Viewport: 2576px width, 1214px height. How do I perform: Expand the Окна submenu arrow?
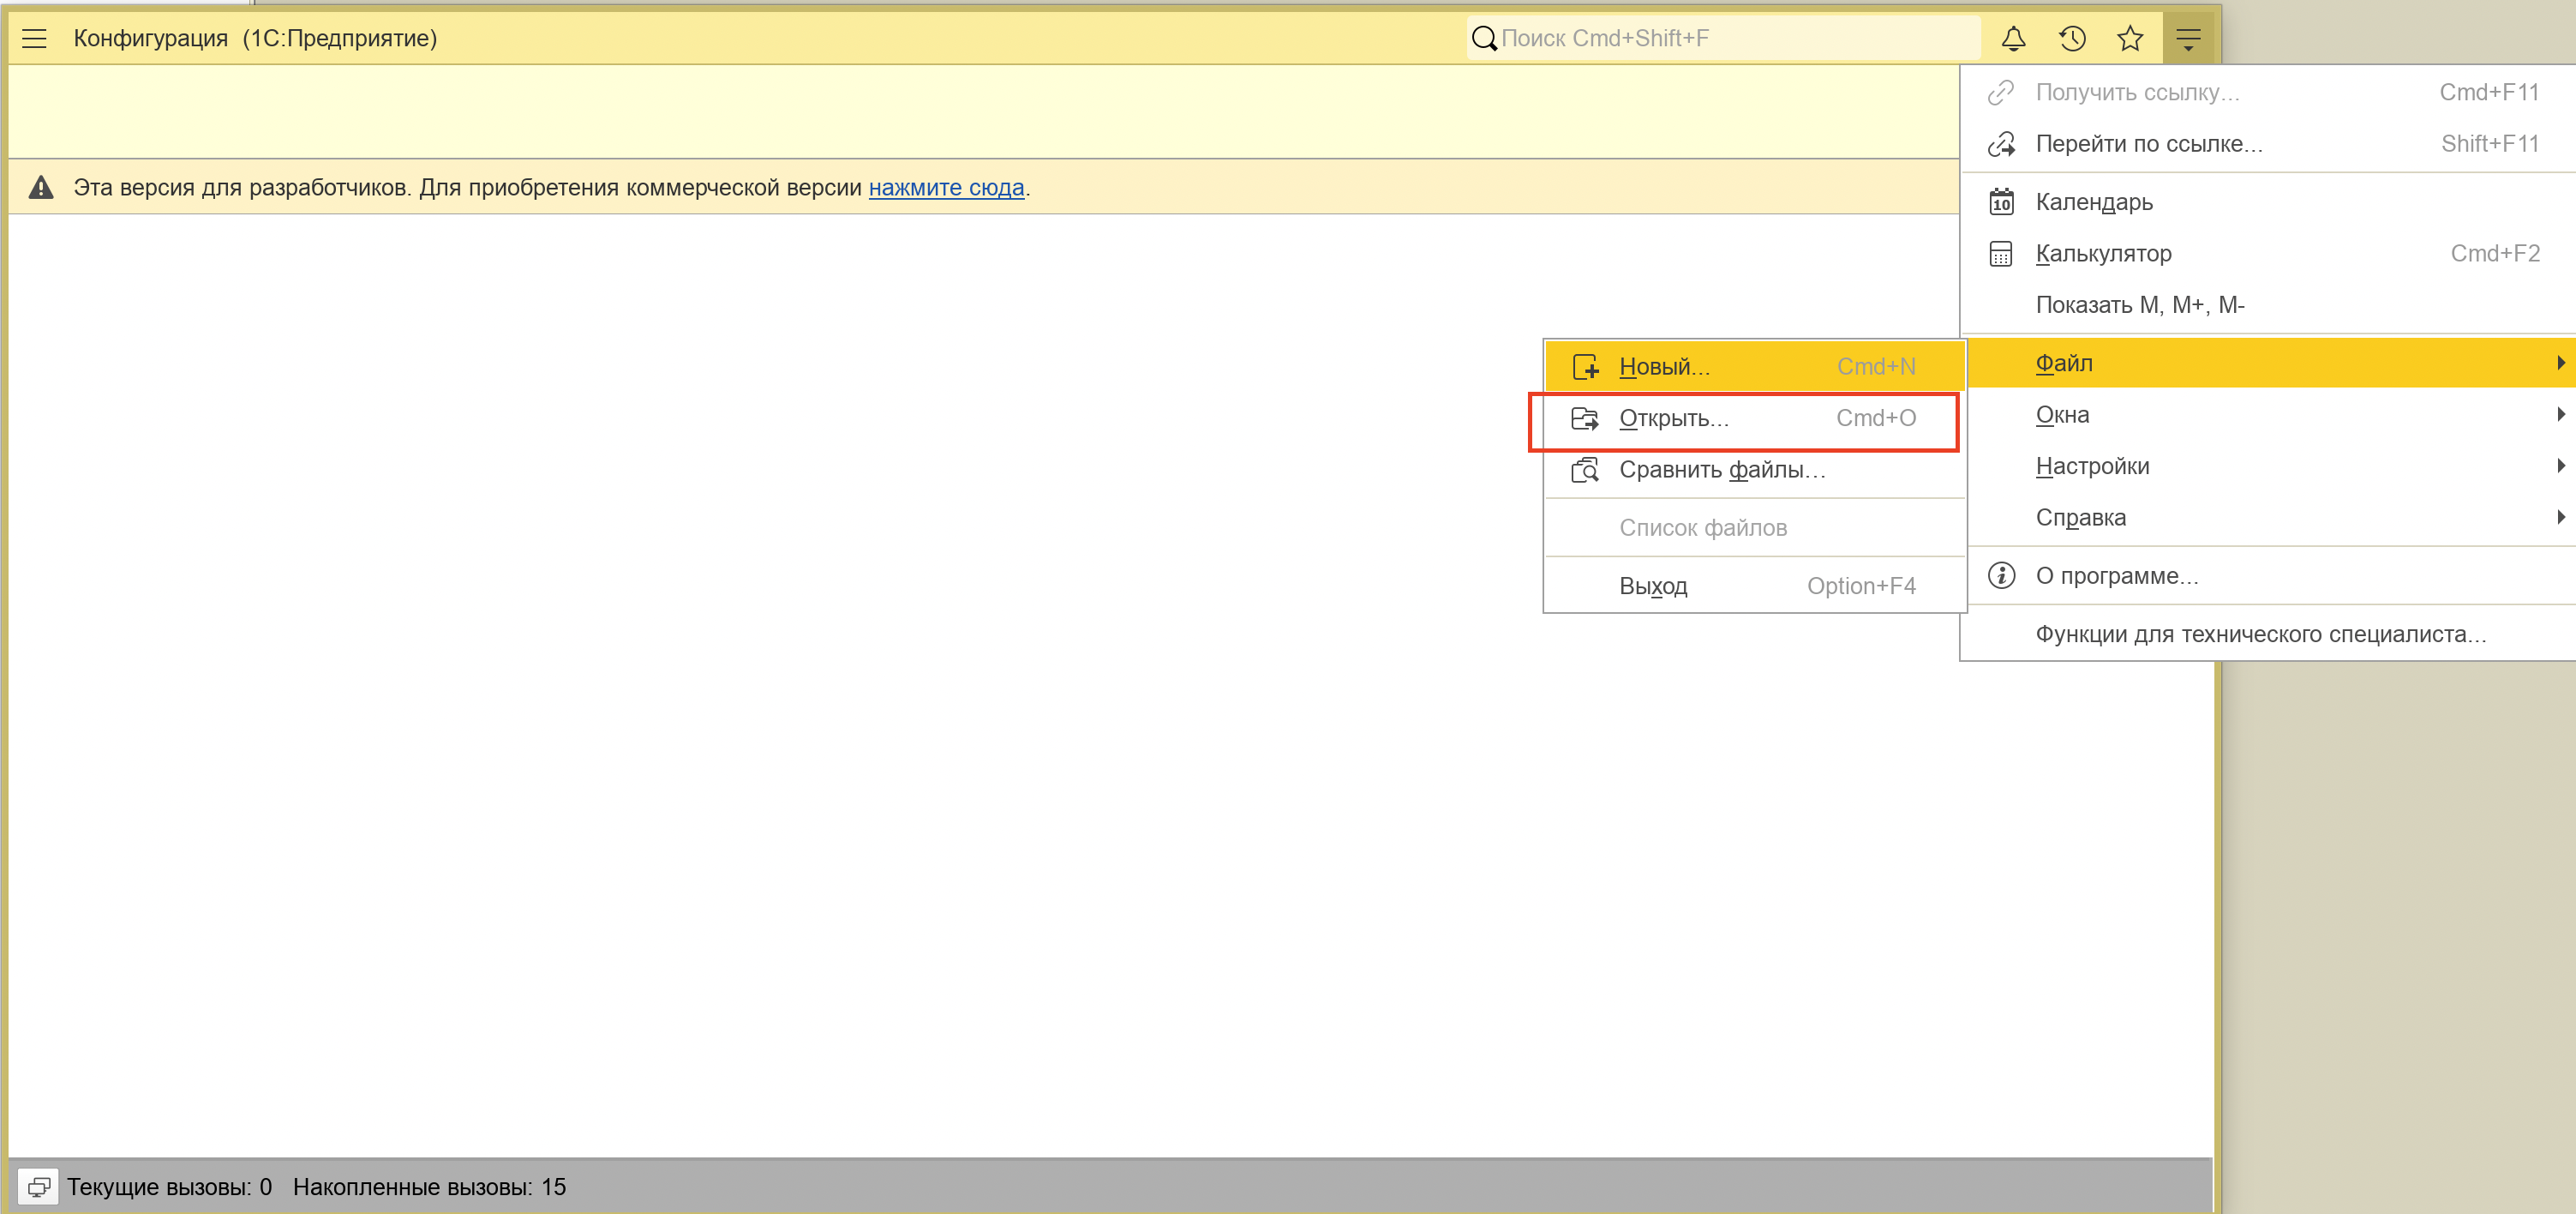coord(2560,414)
